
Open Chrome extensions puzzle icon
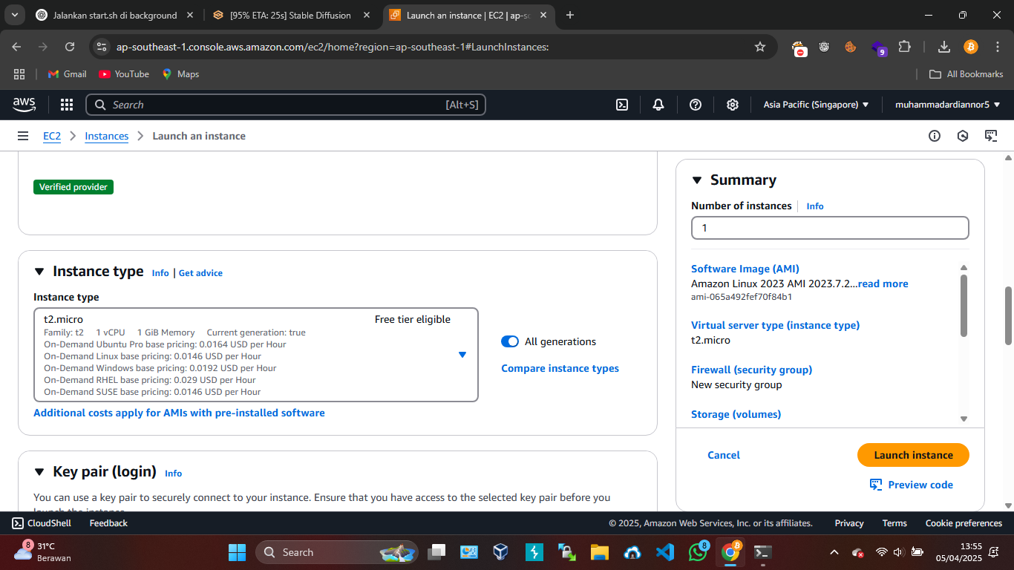pyautogui.click(x=904, y=47)
